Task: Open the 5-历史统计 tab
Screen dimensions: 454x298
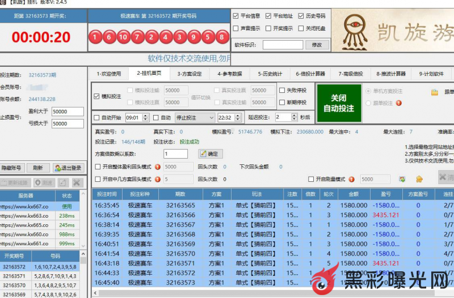Action: click(270, 74)
